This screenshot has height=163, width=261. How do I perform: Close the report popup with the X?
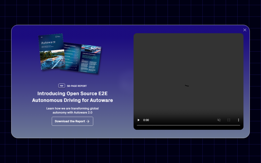click(245, 30)
